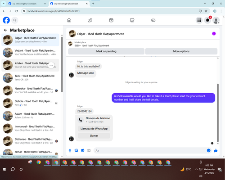Viewport: 225px width, 180px height.
Task: Click Mark as pending button
Action: click(x=106, y=51)
